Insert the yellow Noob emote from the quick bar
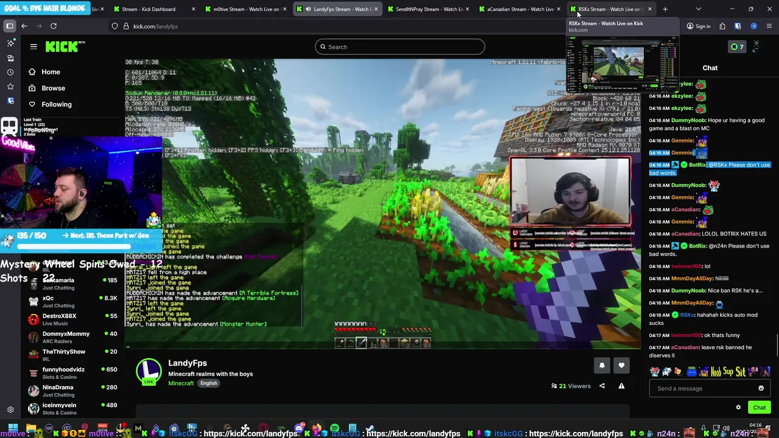This screenshot has width=779, height=438. (715, 372)
